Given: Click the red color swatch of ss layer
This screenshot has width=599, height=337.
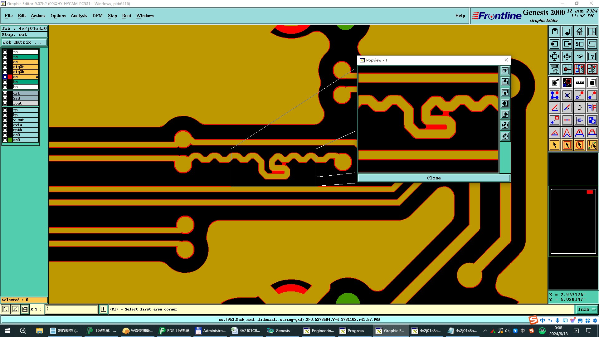Looking at the screenshot, I should click(x=10, y=77).
